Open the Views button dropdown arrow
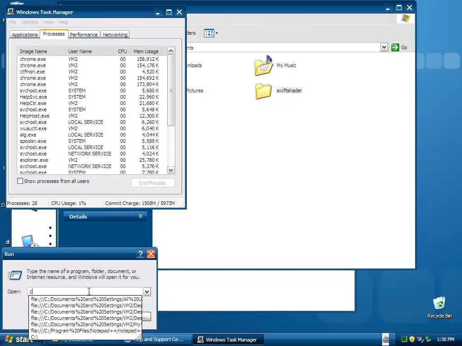 tap(217, 33)
